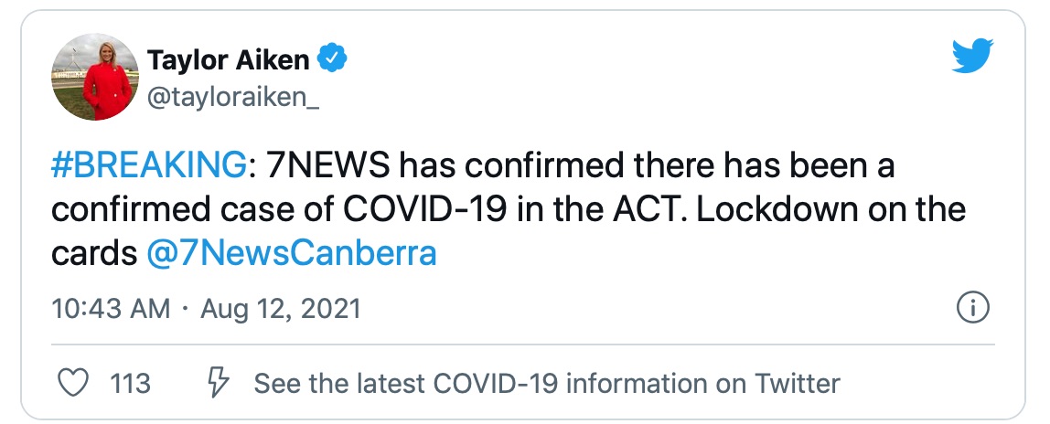Screen dimensions: 1050x424
Task: Click the Twitter bird logo
Action: click(972, 58)
